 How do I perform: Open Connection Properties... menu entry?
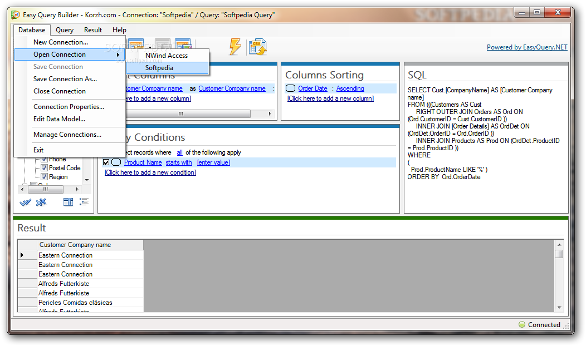[x=70, y=107]
